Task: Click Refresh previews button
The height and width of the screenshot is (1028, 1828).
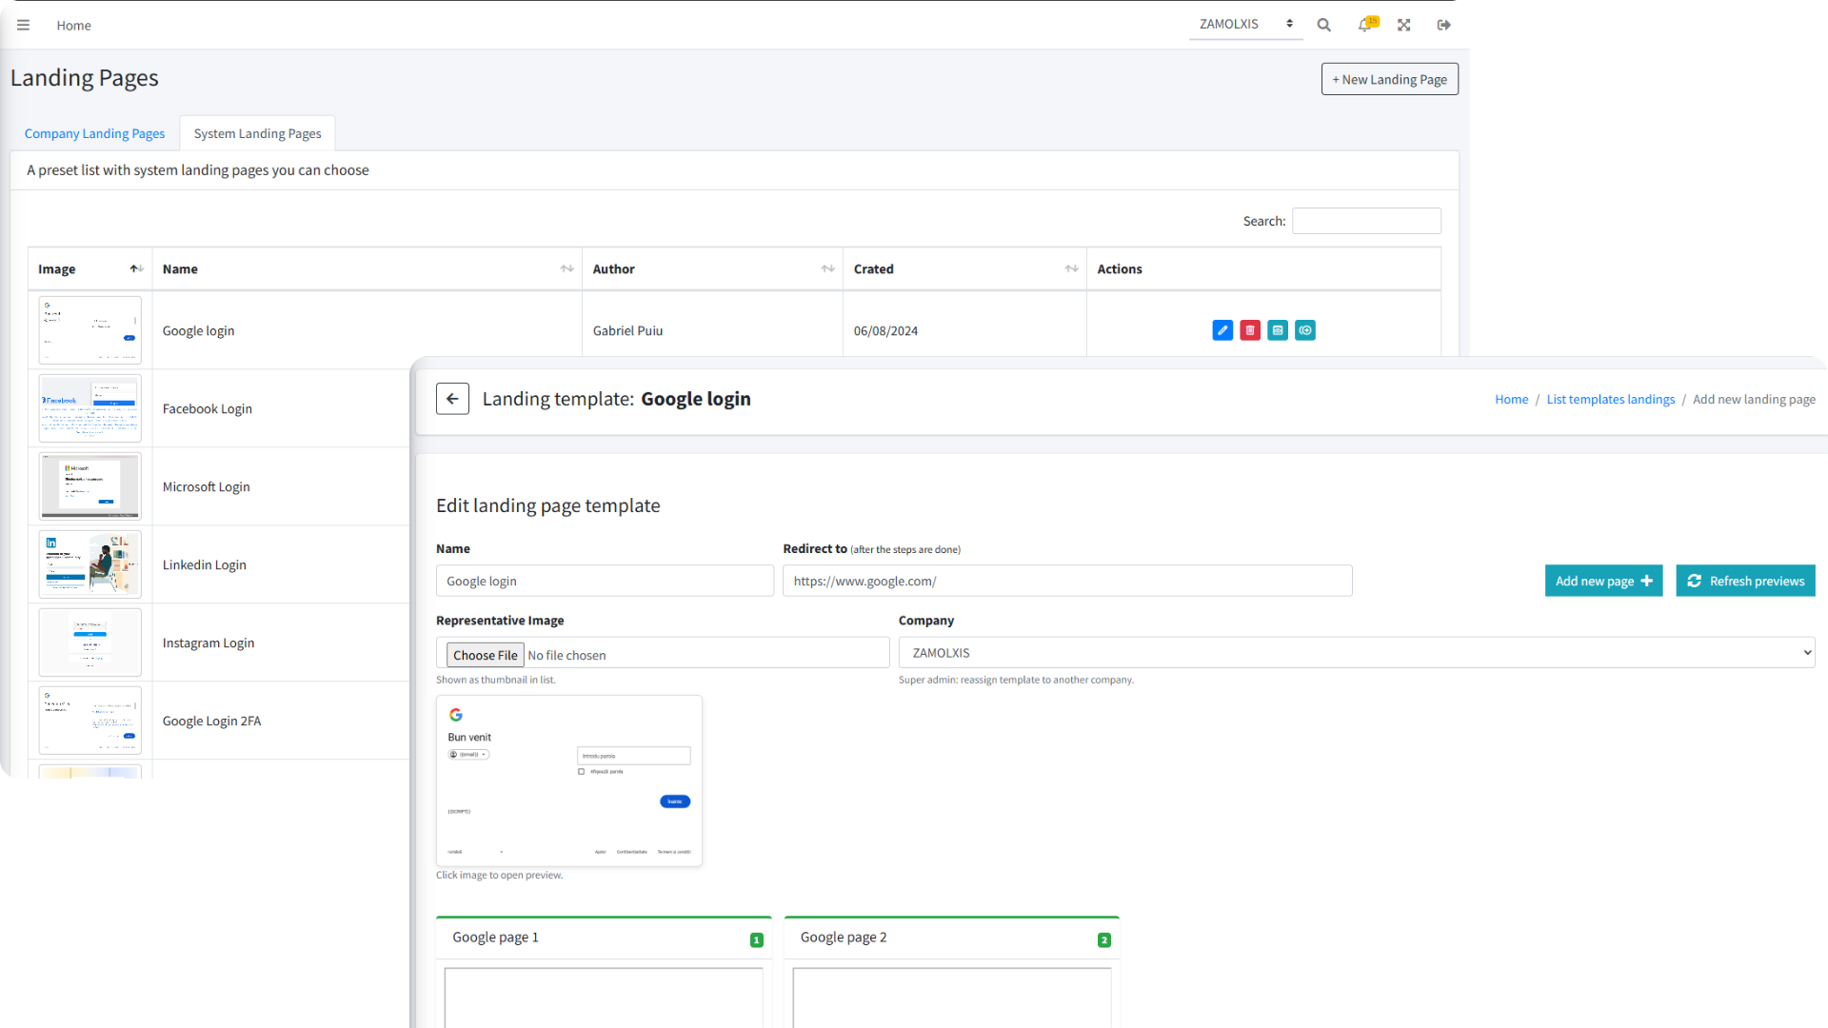Action: 1745,581
